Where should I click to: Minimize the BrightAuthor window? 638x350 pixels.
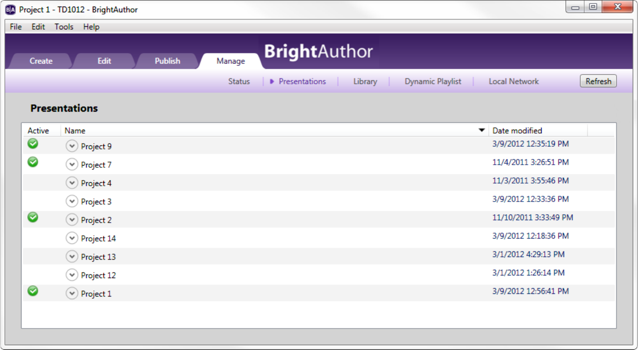[x=575, y=7]
